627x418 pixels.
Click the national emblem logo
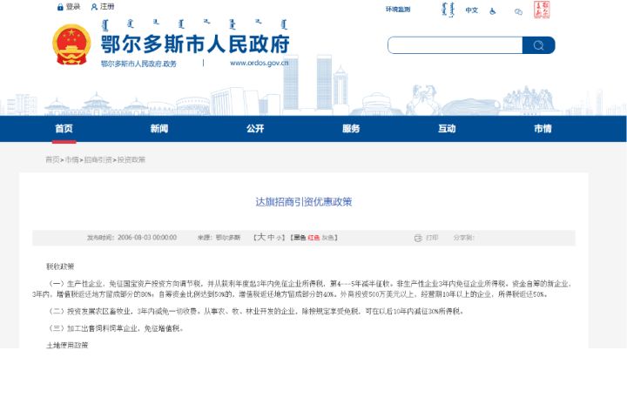click(71, 44)
